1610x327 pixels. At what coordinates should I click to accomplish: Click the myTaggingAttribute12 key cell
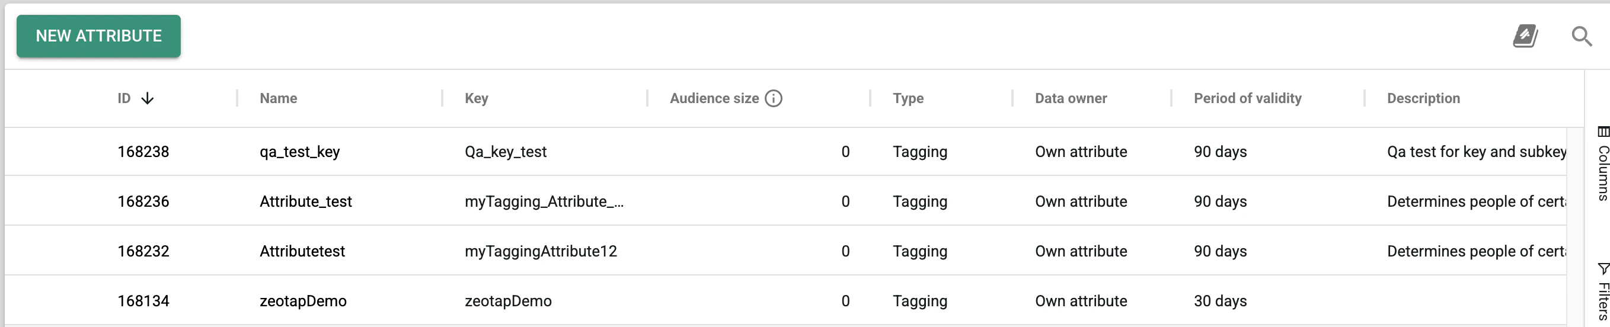tap(541, 251)
